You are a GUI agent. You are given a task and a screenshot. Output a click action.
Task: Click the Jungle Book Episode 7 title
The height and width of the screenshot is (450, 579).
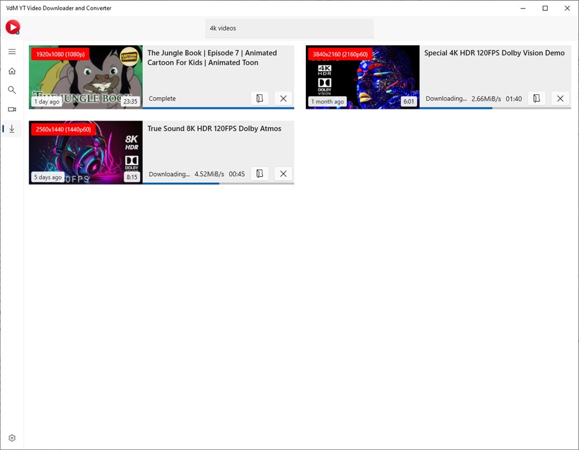[x=212, y=58]
